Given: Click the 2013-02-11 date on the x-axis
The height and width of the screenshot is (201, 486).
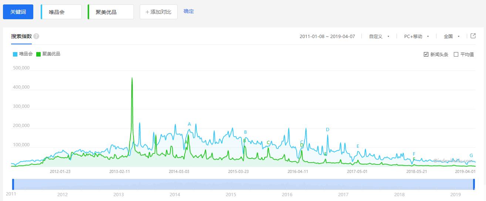Looking at the screenshot, I should 119,171.
